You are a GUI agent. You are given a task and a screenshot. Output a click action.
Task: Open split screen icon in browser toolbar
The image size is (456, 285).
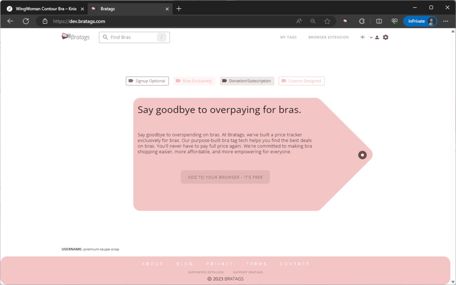coord(379,21)
